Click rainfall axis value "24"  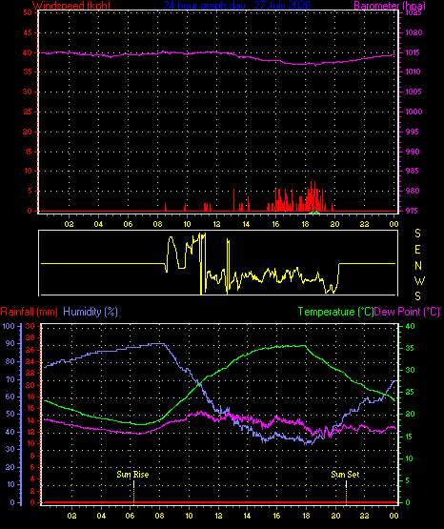(30, 361)
